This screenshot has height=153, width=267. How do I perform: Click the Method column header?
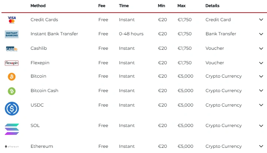click(x=38, y=6)
